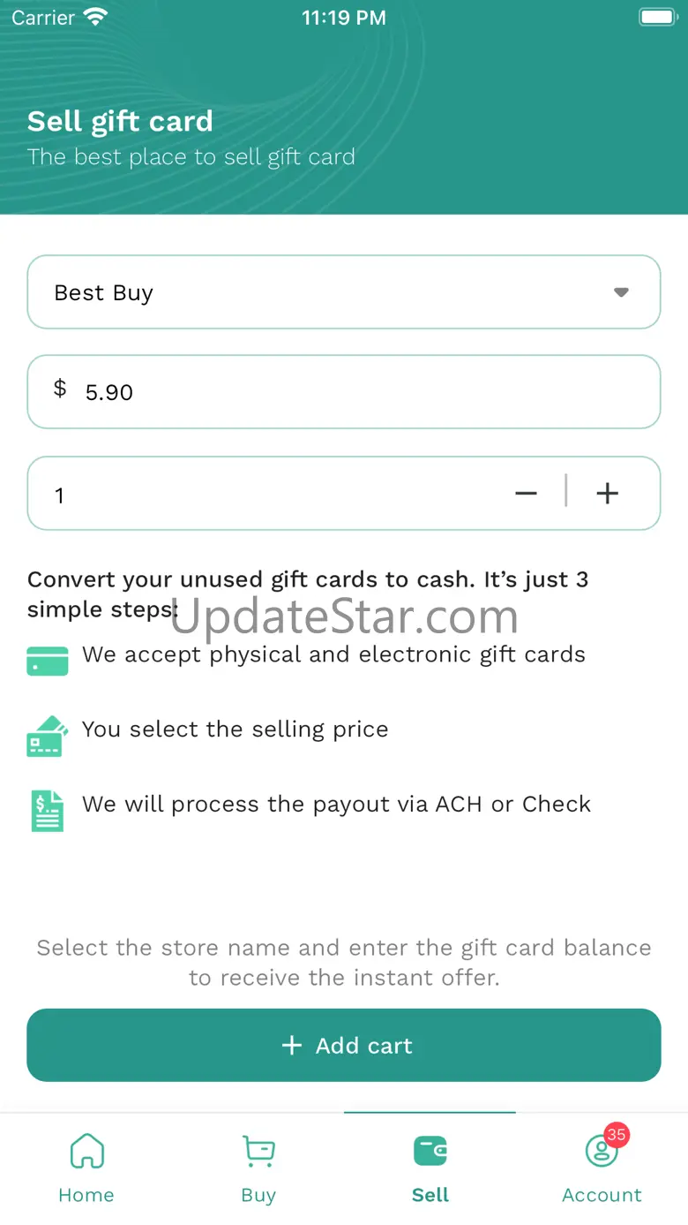688x1225 pixels.
Task: Decrease quantity with minus button
Action: coord(526,494)
